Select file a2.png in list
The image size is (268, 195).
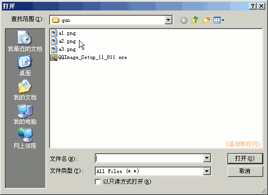pos(63,41)
